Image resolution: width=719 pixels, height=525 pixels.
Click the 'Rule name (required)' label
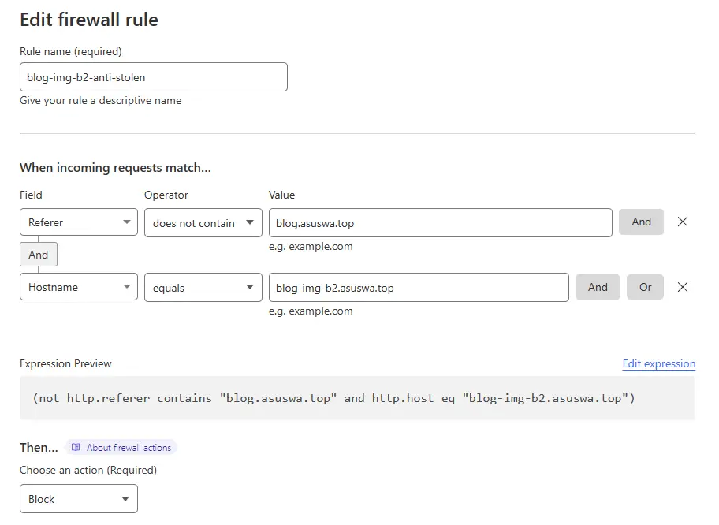coord(71,52)
